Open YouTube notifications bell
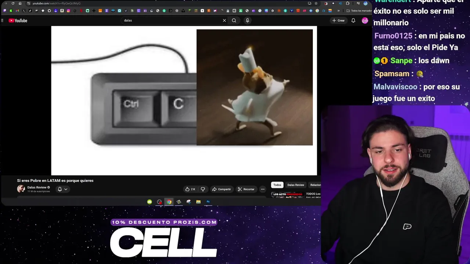 [x=353, y=21]
